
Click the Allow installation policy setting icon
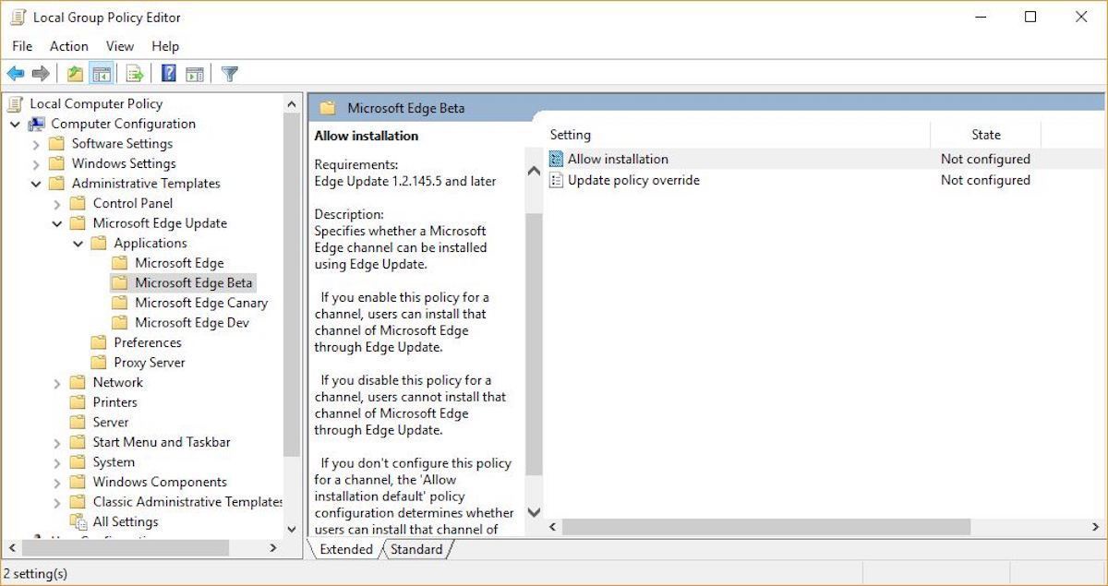(x=556, y=159)
